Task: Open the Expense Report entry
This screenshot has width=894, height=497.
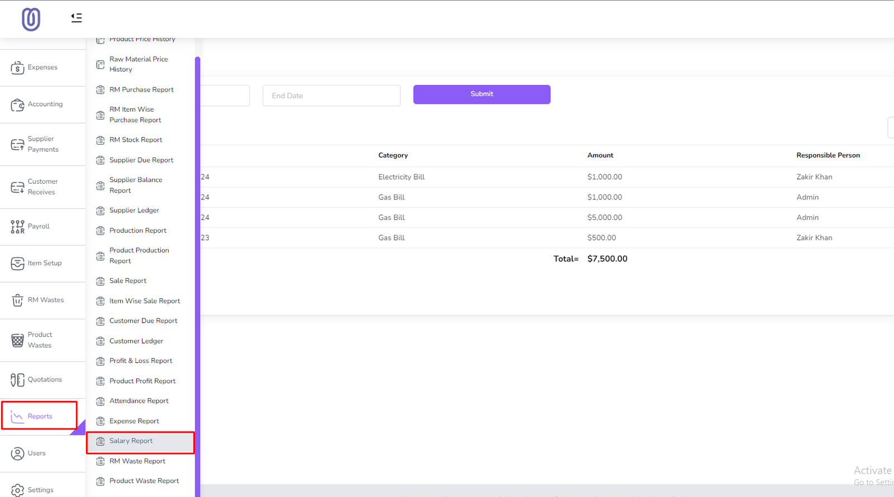Action: 134,422
